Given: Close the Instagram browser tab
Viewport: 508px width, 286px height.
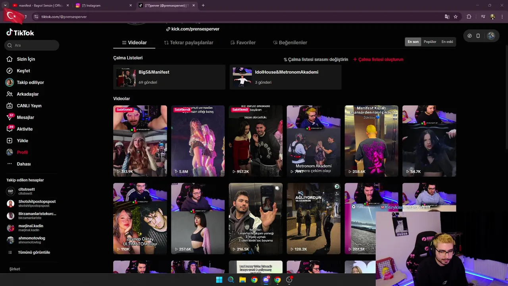Looking at the screenshot, I should (x=131, y=6).
